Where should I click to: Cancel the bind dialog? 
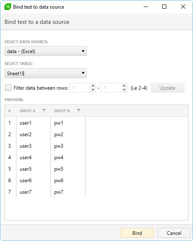(174, 233)
